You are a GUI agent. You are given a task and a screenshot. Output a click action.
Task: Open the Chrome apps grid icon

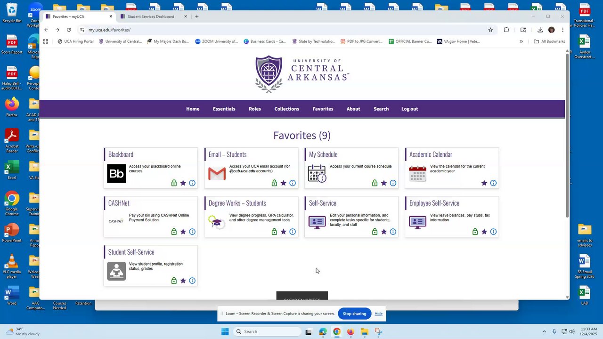46,41
